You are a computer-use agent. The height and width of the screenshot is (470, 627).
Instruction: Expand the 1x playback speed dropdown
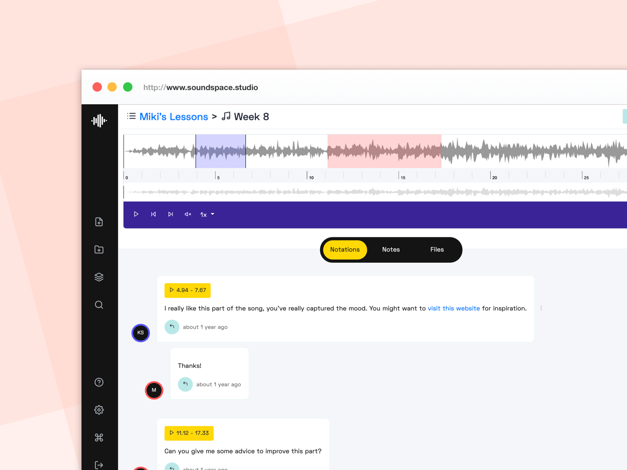207,214
